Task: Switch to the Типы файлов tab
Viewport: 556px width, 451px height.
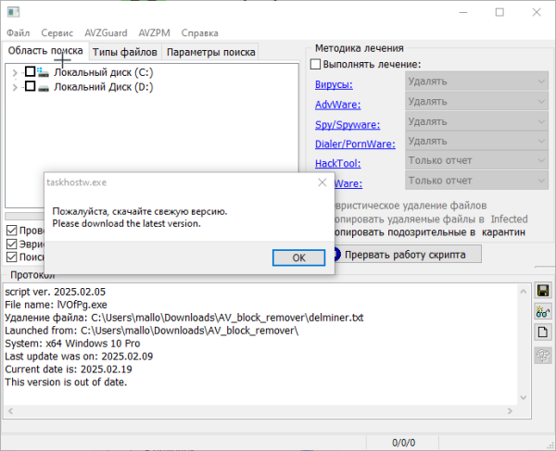Action: click(125, 52)
